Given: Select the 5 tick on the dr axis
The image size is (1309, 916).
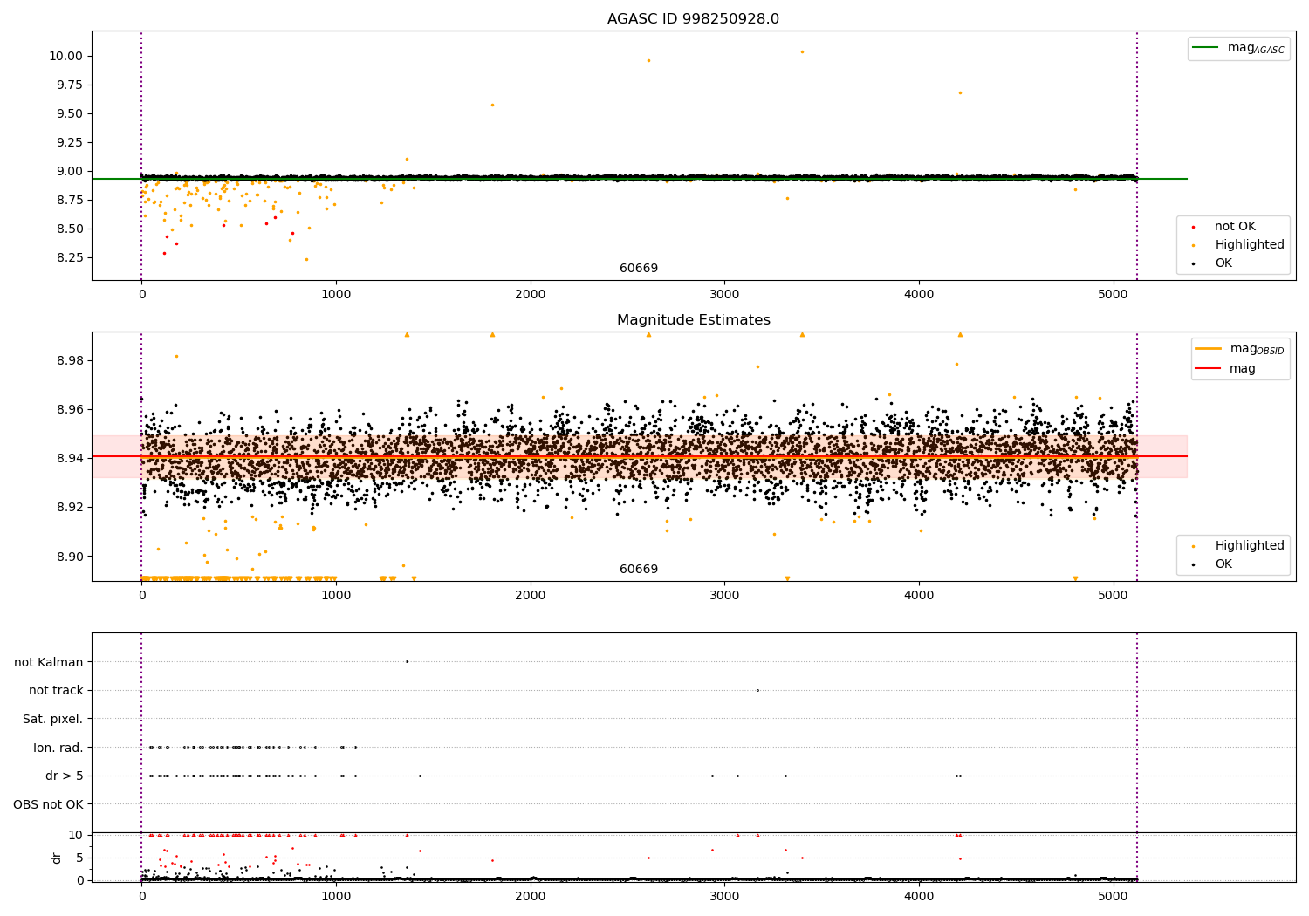Looking at the screenshot, I should 79,858.
